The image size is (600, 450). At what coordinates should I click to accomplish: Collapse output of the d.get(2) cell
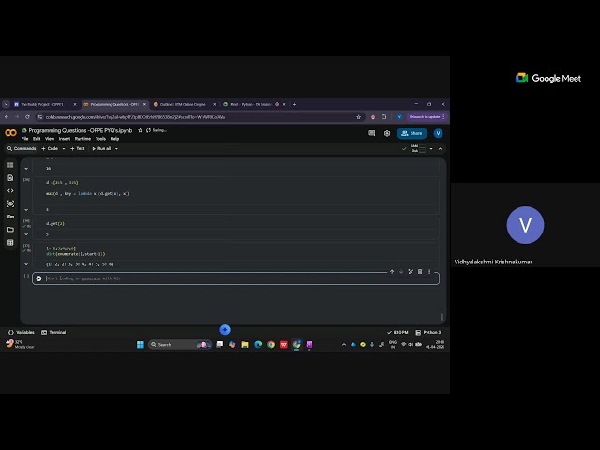tap(26, 234)
